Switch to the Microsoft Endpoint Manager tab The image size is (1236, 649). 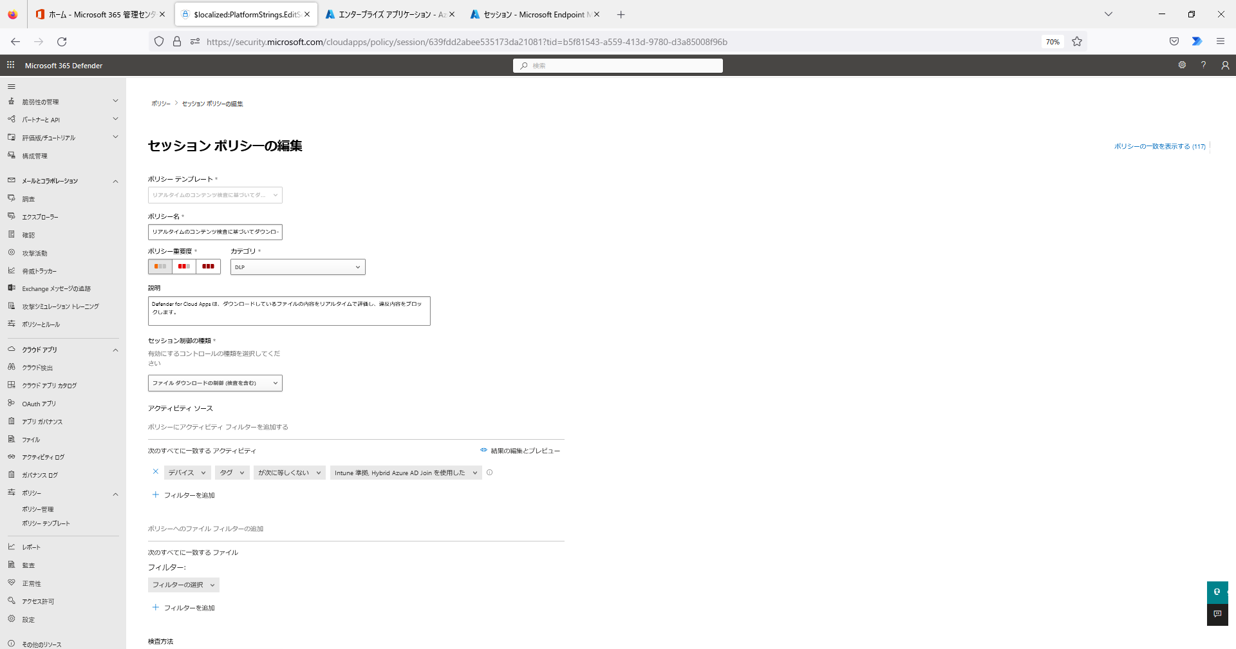tap(536, 14)
